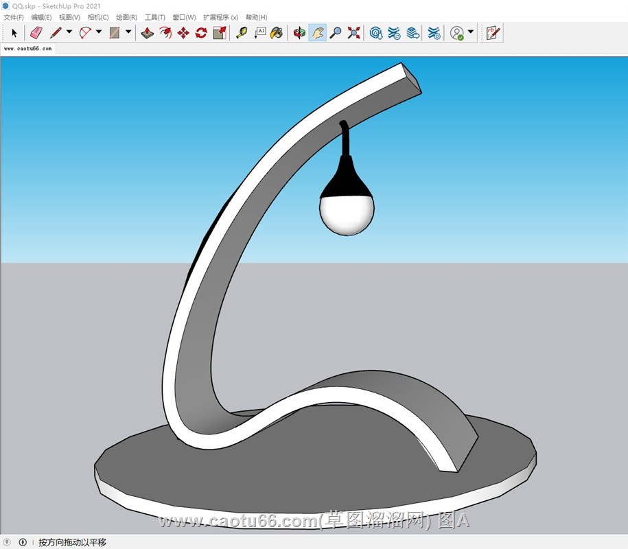This screenshot has width=628, height=549.
Task: Toggle the status bar info icon
Action: 23,542
